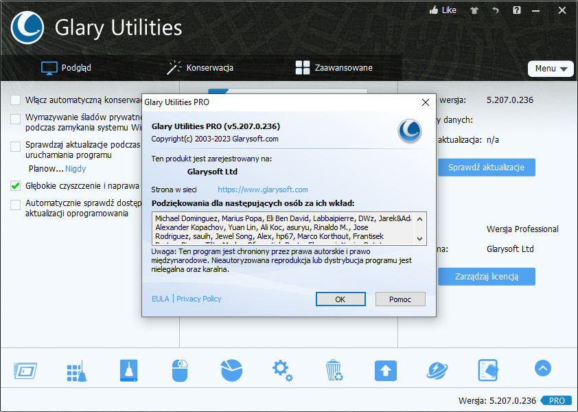Click the Pomoc button
The width and height of the screenshot is (578, 412).
(x=400, y=299)
